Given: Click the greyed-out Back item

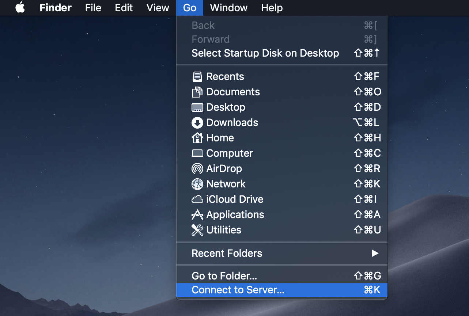Looking at the screenshot, I should (x=282, y=25).
